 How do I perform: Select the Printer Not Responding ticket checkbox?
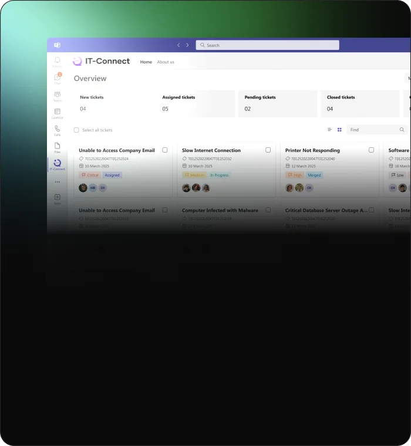pos(371,150)
